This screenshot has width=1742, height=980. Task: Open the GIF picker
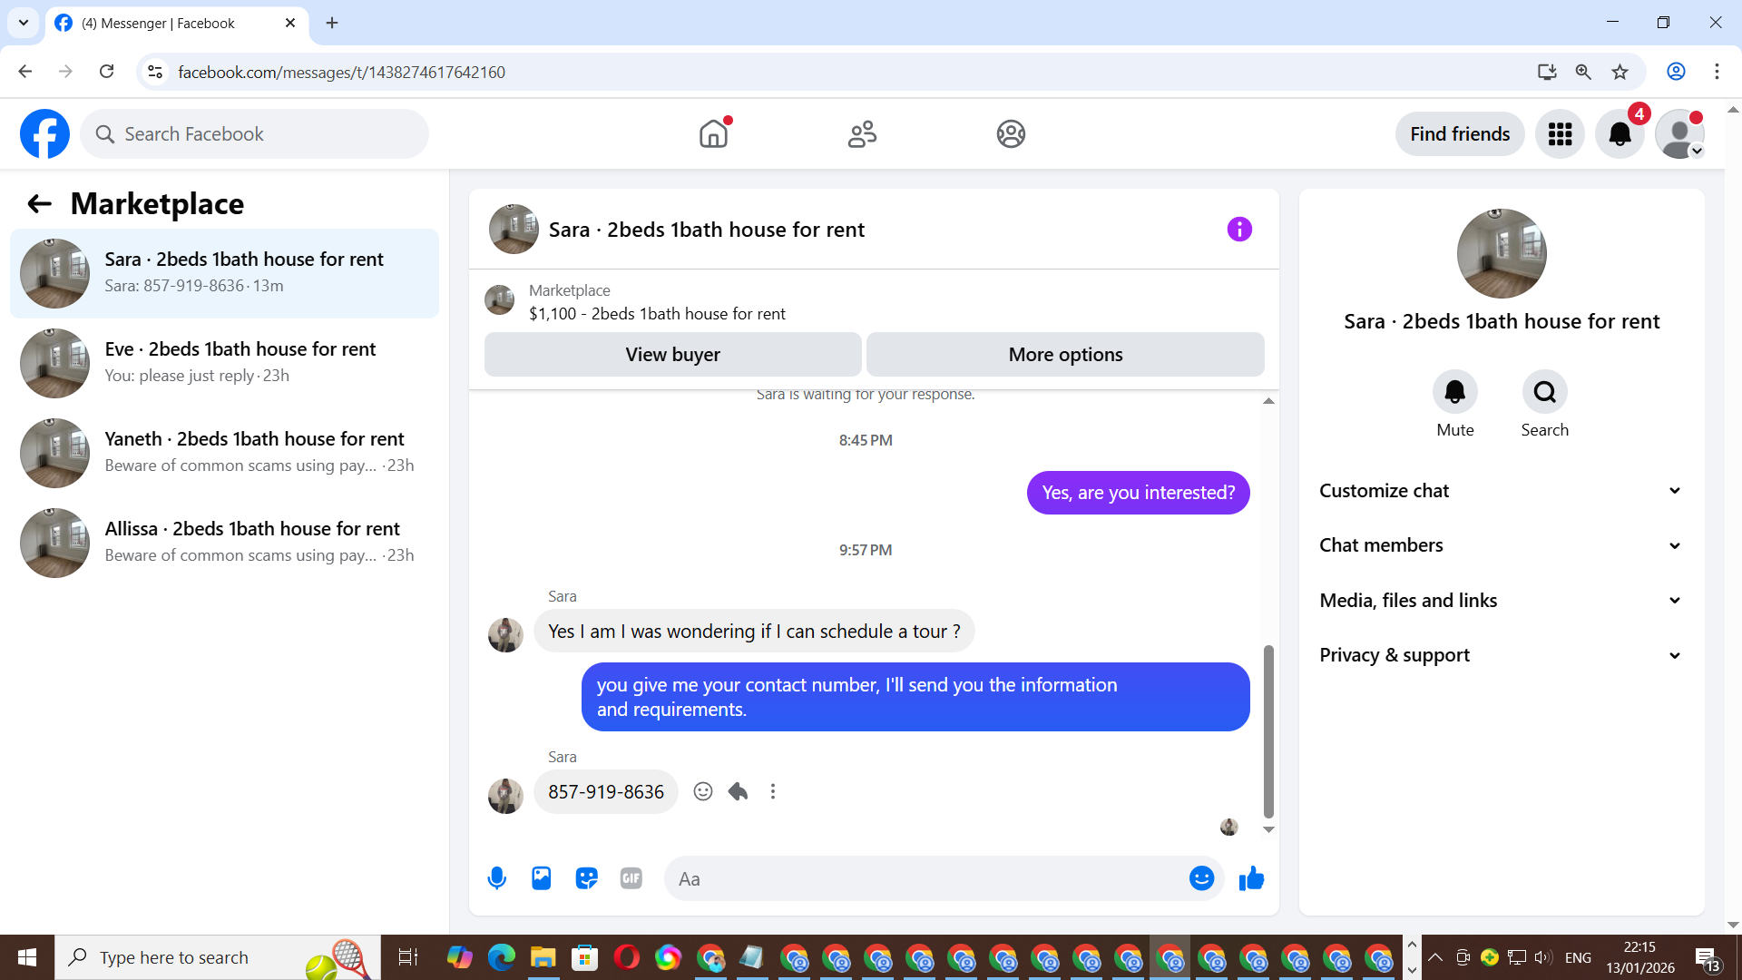pyautogui.click(x=631, y=878)
